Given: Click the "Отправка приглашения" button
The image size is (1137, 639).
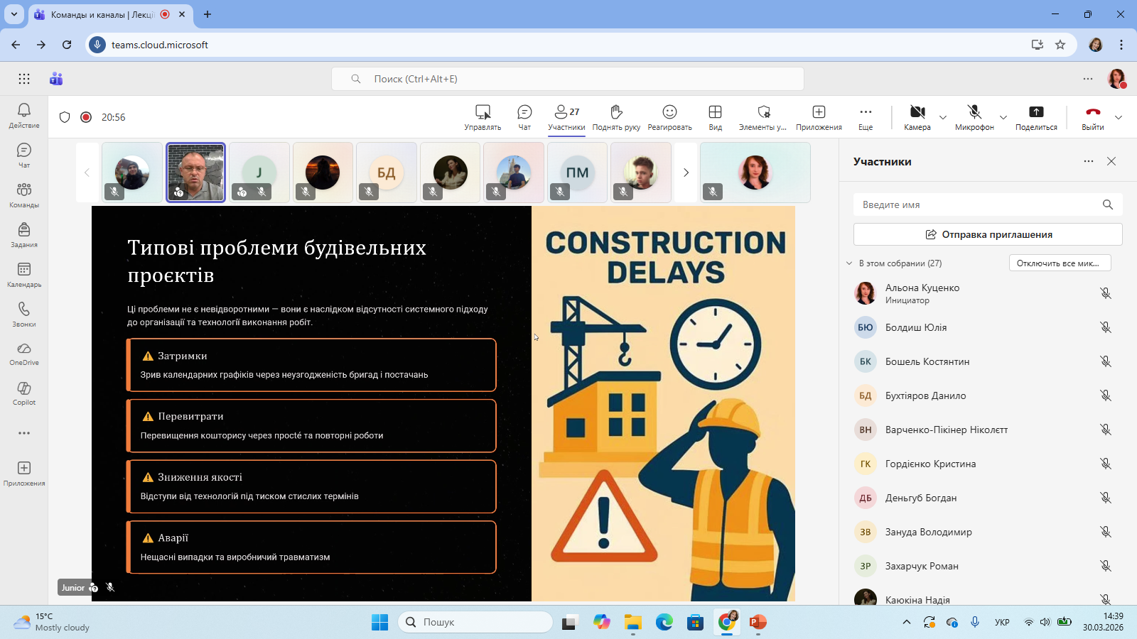Looking at the screenshot, I should (988, 234).
